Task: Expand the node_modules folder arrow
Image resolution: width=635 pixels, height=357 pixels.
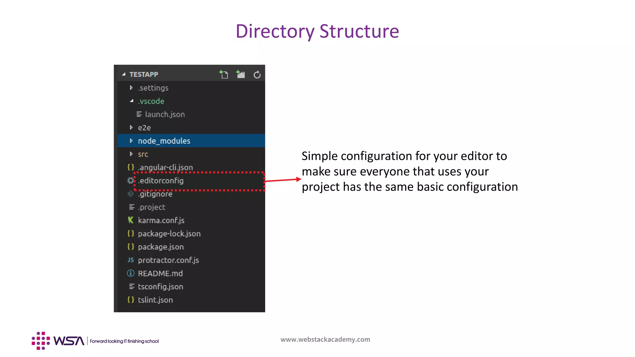Action: click(131, 141)
